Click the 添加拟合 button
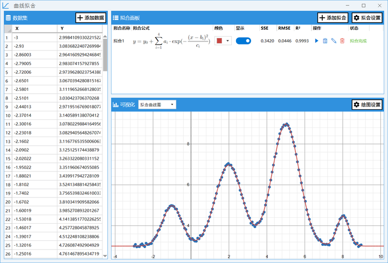The height and width of the screenshot is (263, 388). tap(333, 18)
